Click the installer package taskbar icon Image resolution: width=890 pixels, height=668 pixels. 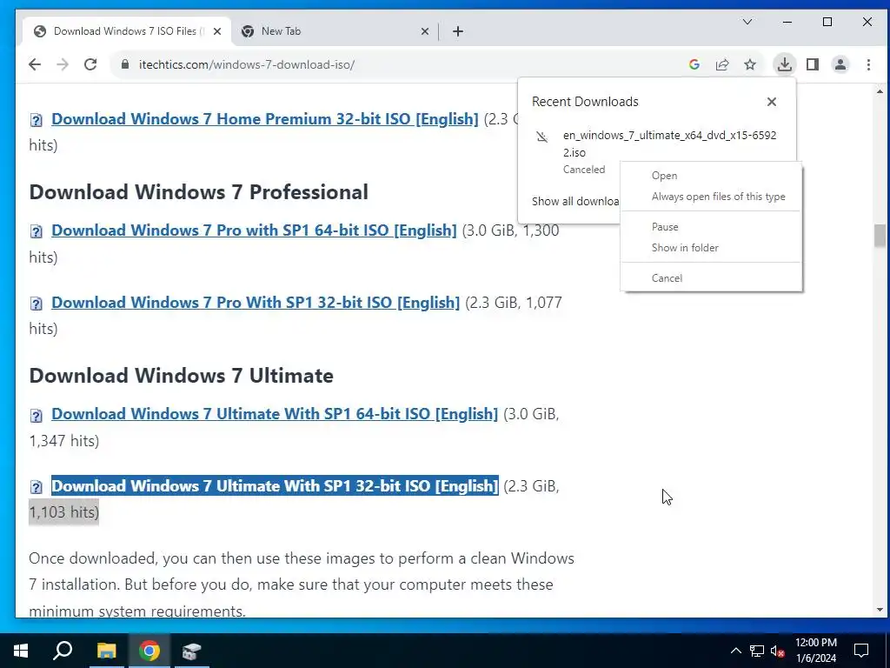(x=192, y=651)
